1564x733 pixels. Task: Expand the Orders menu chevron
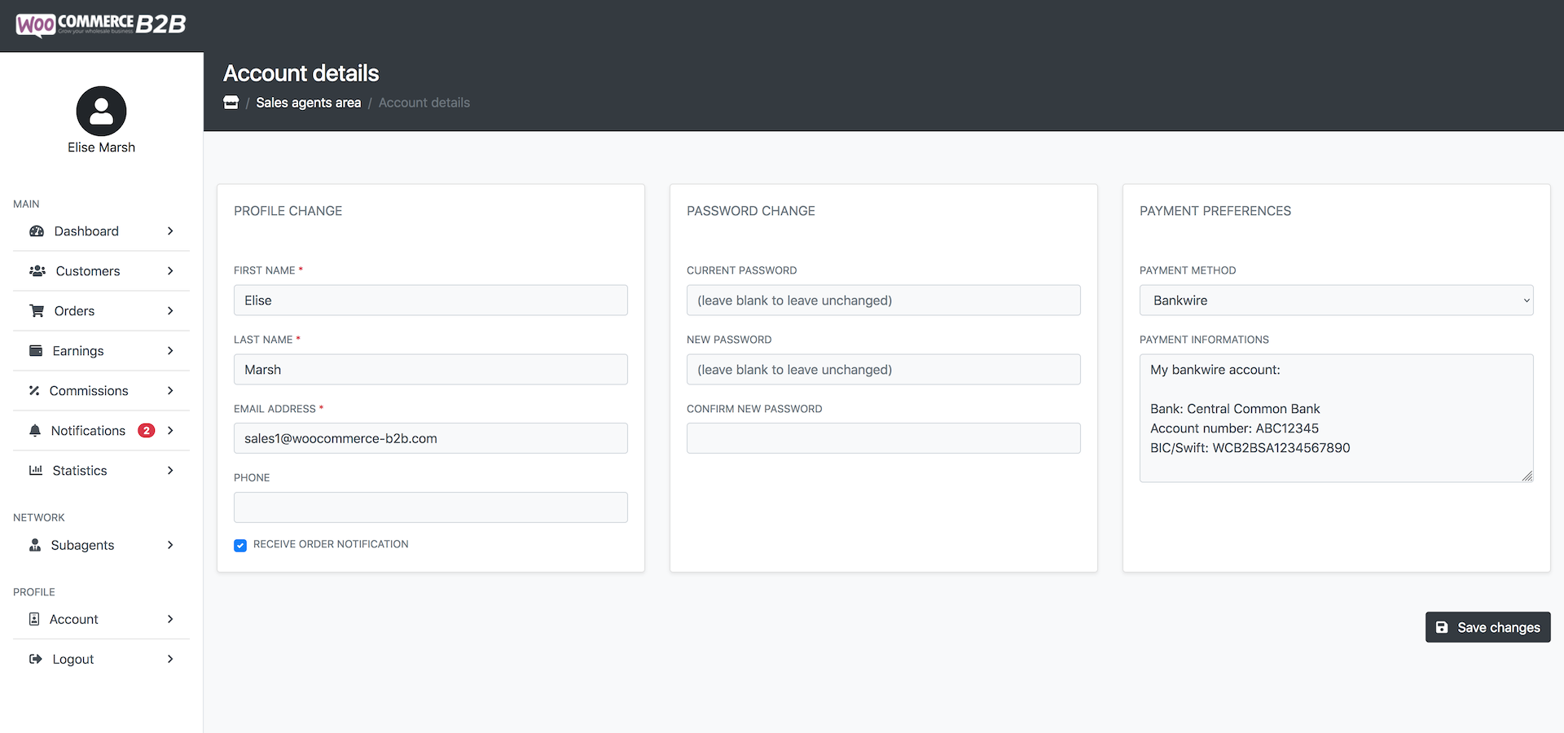170,311
